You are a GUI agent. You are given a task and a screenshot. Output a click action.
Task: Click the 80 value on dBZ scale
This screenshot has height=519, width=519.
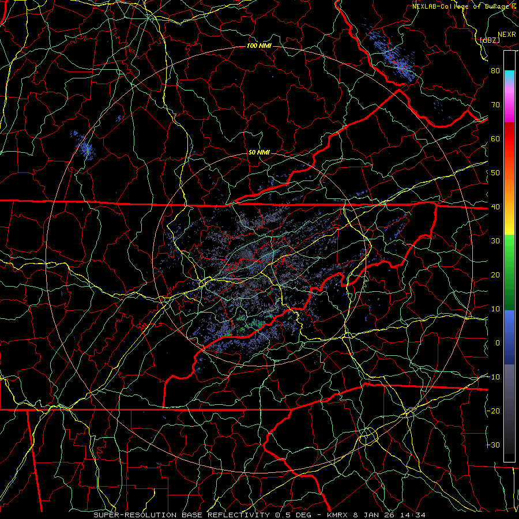pyautogui.click(x=495, y=71)
